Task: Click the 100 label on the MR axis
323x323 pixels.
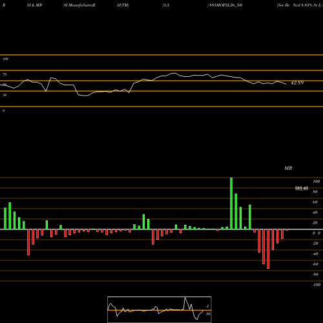Action: [x=316, y=182]
